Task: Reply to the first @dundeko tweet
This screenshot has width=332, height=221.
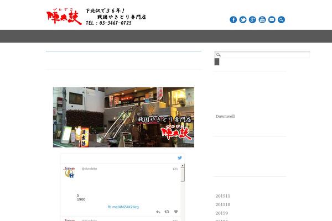Action: point(158,212)
